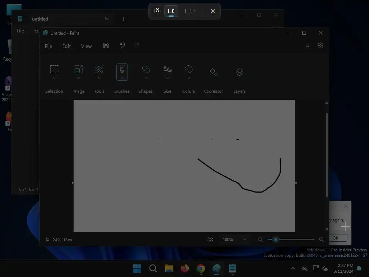The image size is (369, 277).
Task: Click the zoom in magnifier icon
Action: click(x=321, y=239)
